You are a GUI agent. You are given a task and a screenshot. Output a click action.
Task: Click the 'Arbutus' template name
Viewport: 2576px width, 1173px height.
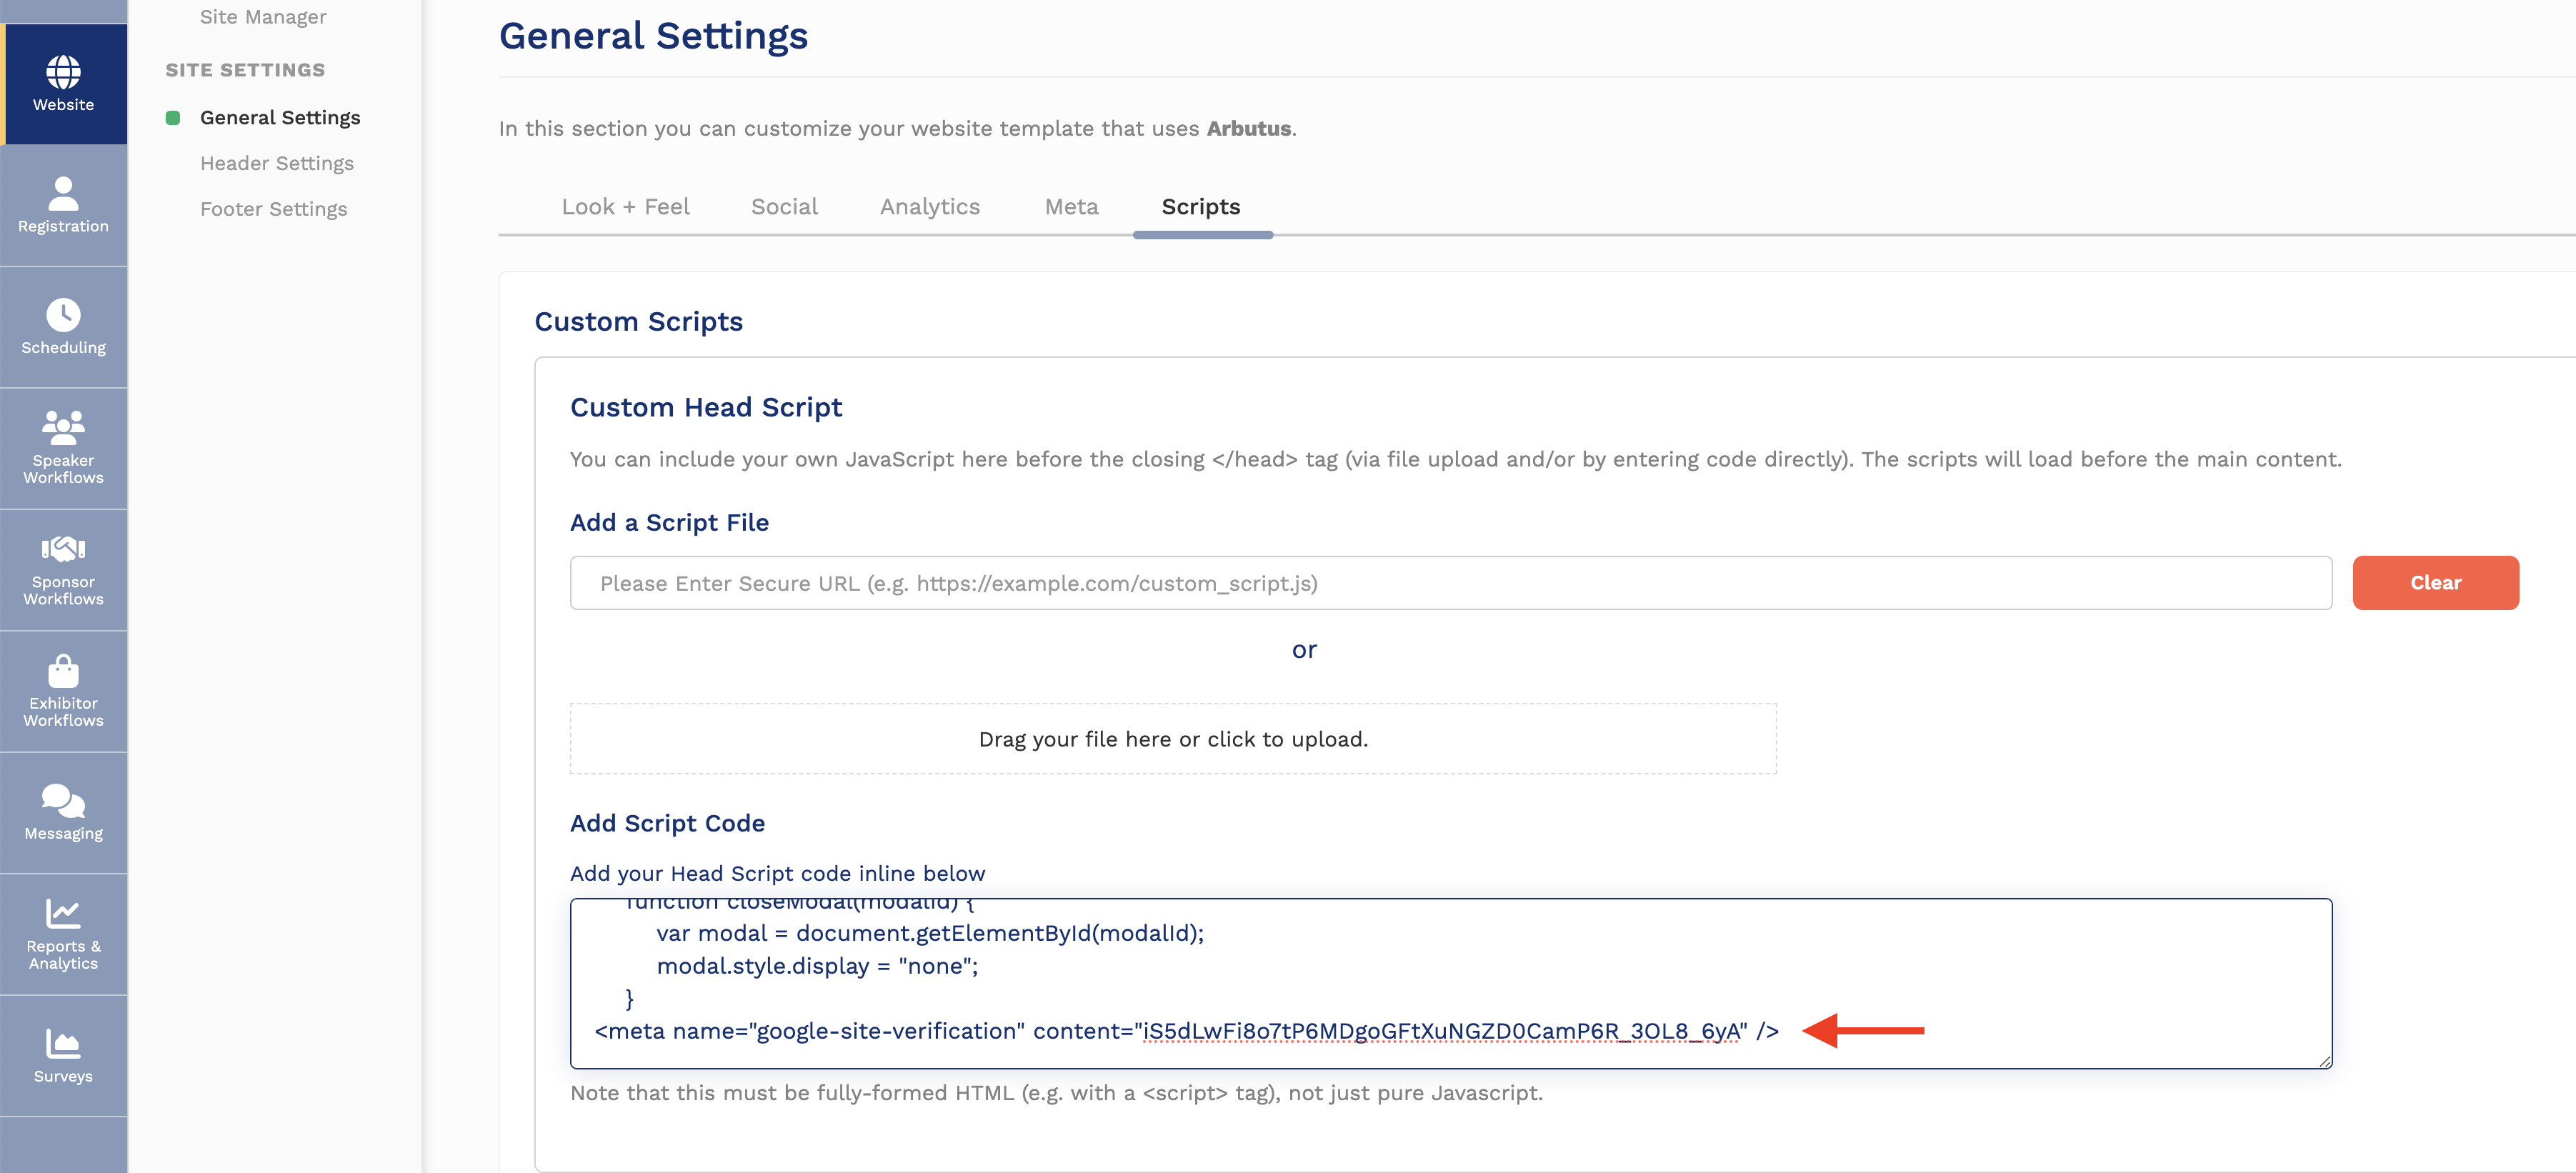point(1248,128)
